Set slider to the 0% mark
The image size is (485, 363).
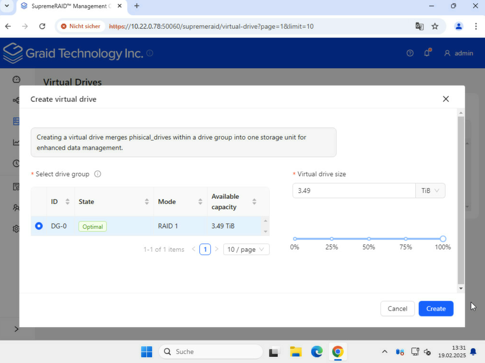click(295, 239)
